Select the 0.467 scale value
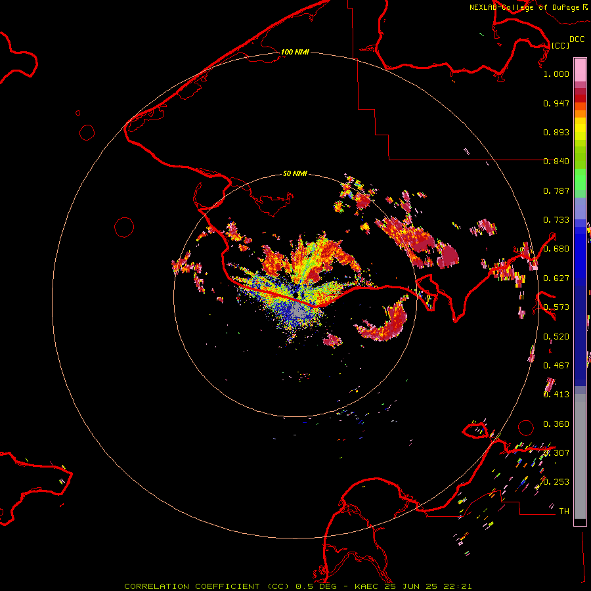591x591 pixels. 556,366
